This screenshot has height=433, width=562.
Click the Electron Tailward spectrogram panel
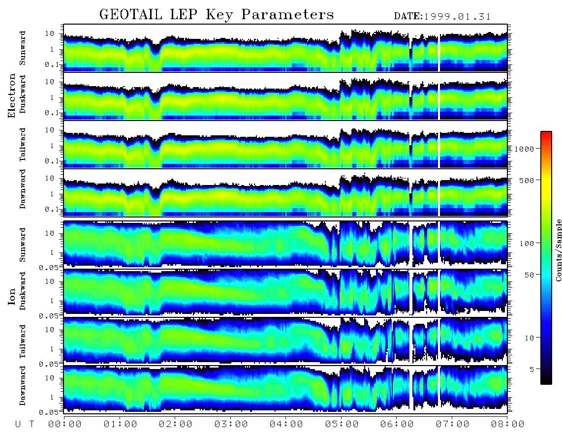(x=285, y=144)
